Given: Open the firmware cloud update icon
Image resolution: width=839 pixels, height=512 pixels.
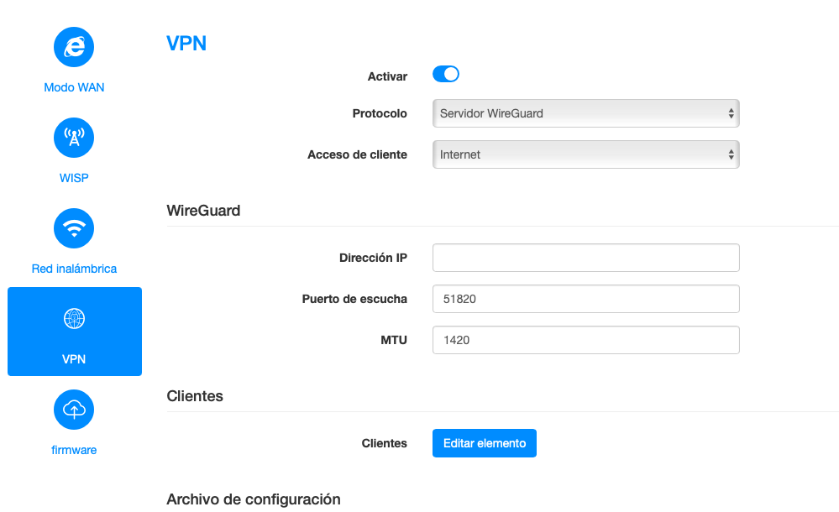Looking at the screenshot, I should coord(74,410).
